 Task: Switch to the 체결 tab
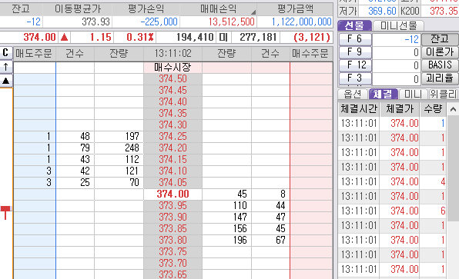(x=384, y=94)
